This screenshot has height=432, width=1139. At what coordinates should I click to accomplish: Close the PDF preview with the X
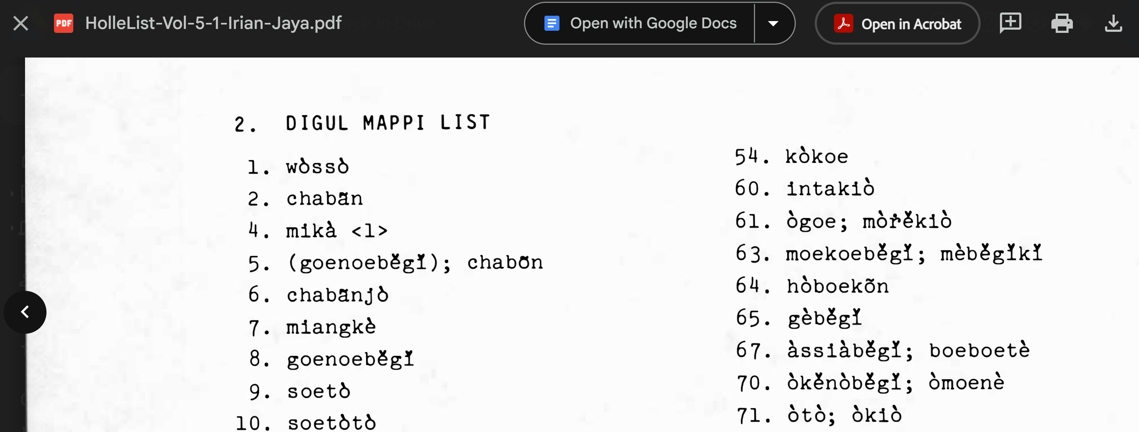coord(21,24)
